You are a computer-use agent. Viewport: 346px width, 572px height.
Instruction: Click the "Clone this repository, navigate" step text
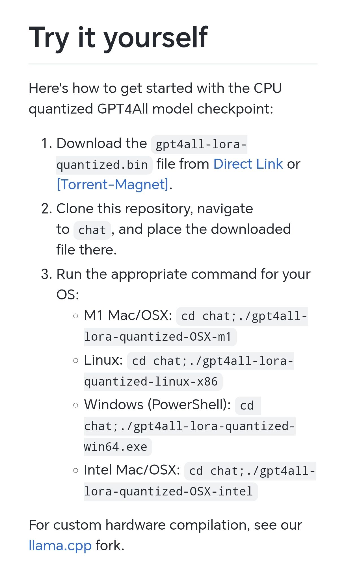click(x=154, y=209)
